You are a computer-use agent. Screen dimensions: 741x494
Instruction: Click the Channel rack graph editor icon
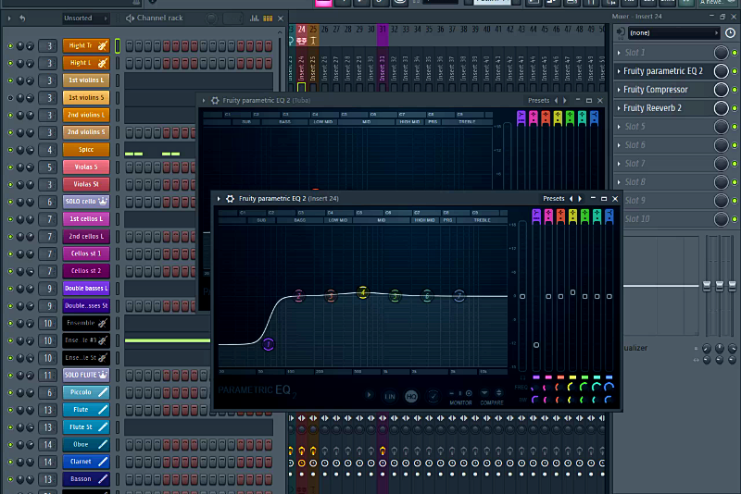click(257, 18)
